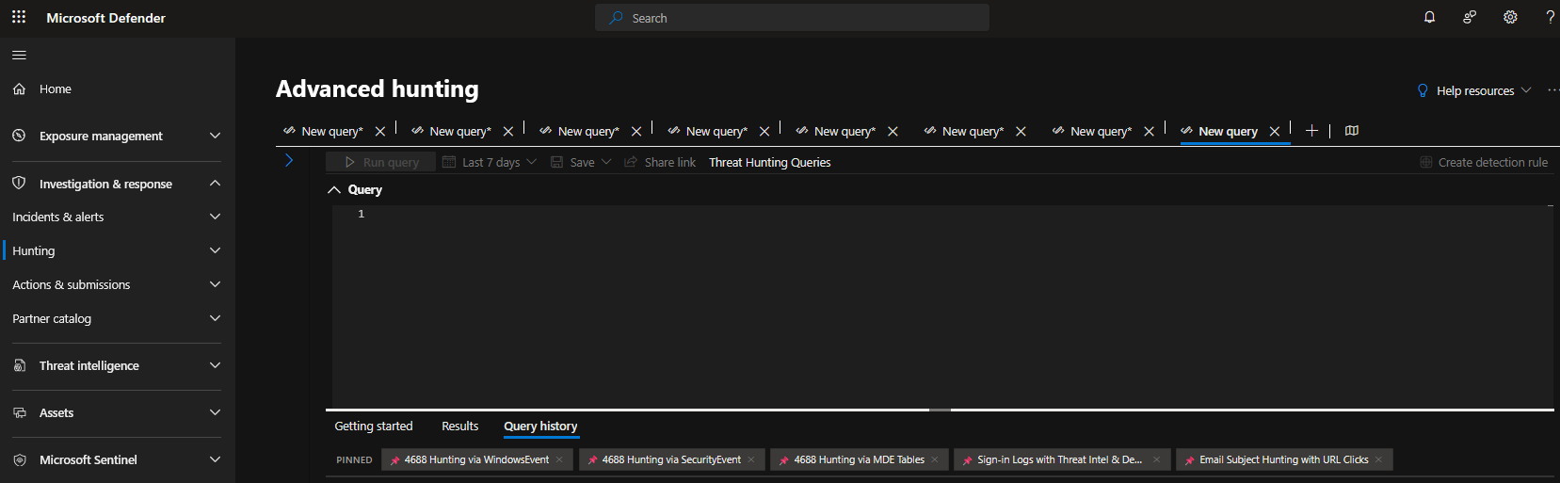Expand the Incidents & alerts chevron
This screenshot has height=483, width=1560.
click(x=215, y=217)
